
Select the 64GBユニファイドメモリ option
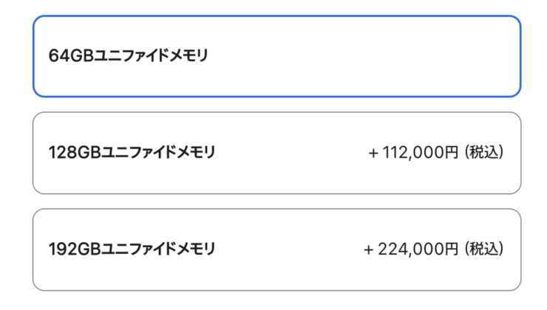277,56
